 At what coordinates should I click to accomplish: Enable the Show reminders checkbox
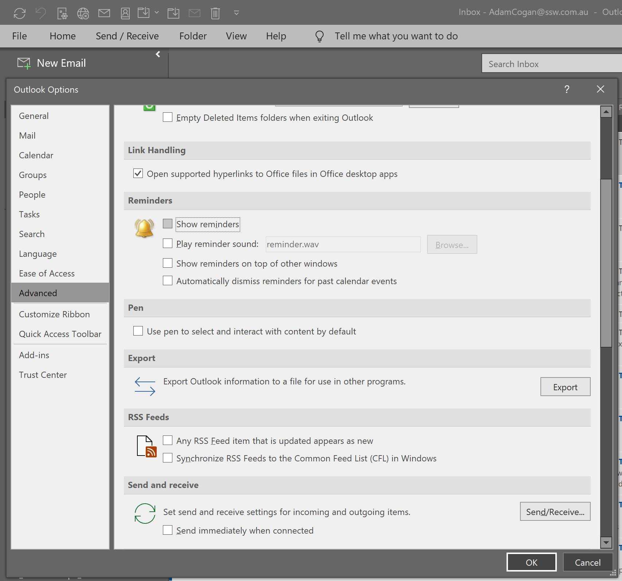(168, 224)
